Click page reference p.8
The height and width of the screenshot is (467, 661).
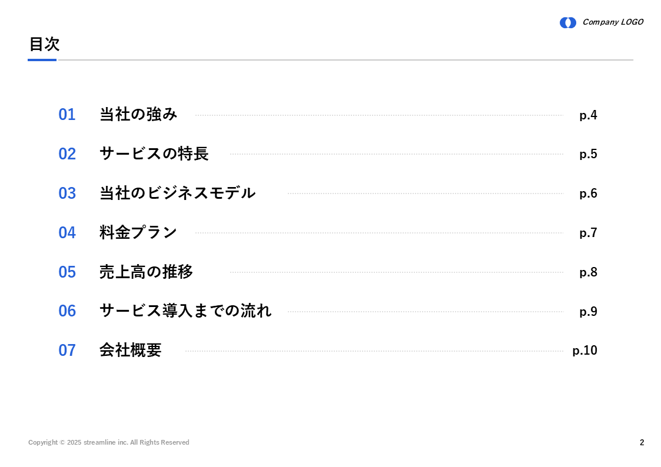588,272
